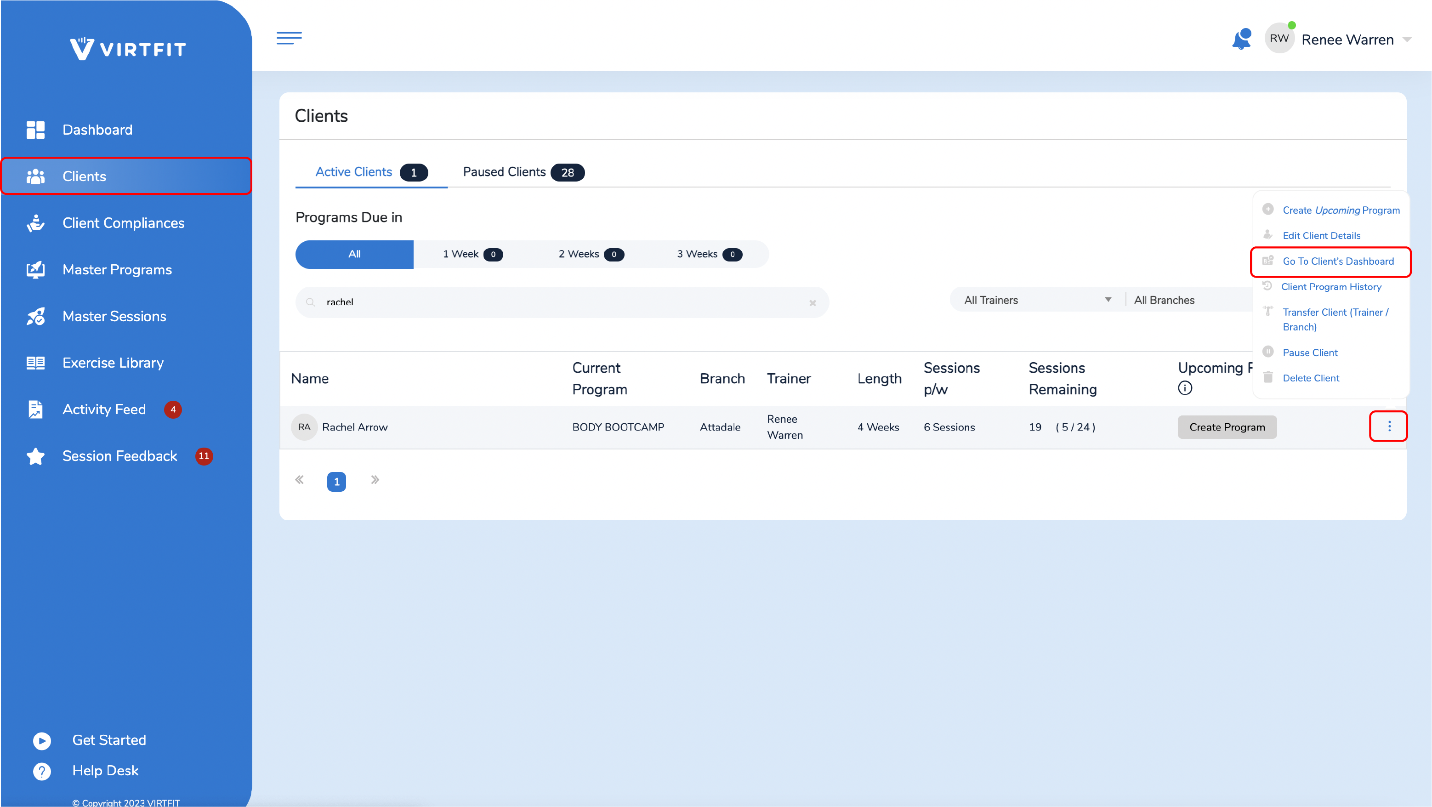Open the notifications bell
This screenshot has height=807, width=1432.
pyautogui.click(x=1241, y=39)
